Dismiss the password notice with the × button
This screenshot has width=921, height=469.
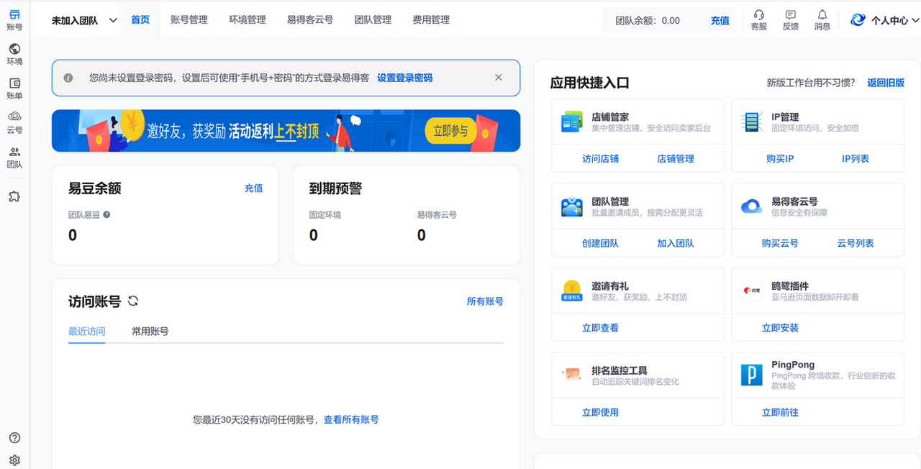499,77
